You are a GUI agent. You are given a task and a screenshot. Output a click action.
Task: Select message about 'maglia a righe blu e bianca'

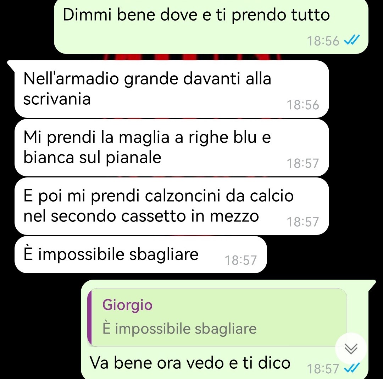click(x=172, y=148)
